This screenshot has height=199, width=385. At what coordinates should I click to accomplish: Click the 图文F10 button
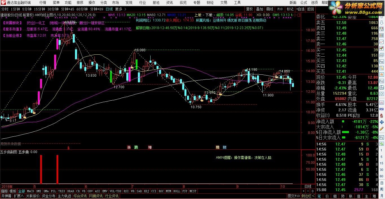[294, 196]
